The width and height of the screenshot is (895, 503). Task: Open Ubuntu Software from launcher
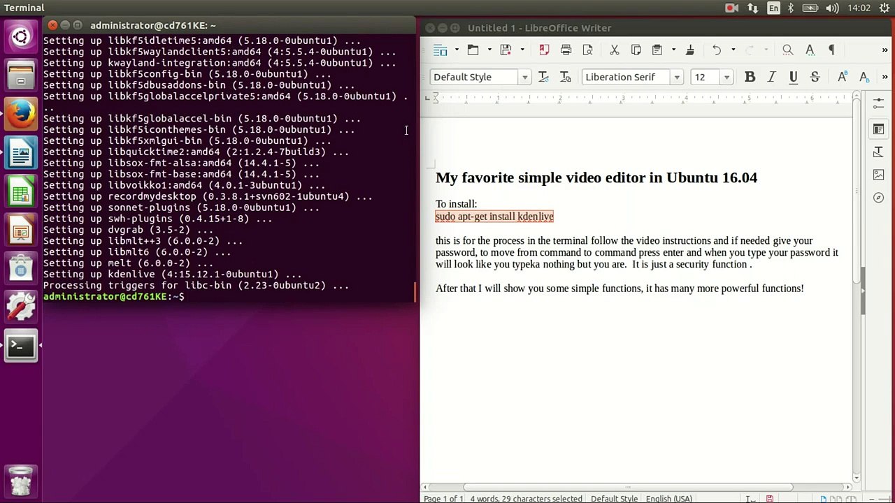[21, 268]
